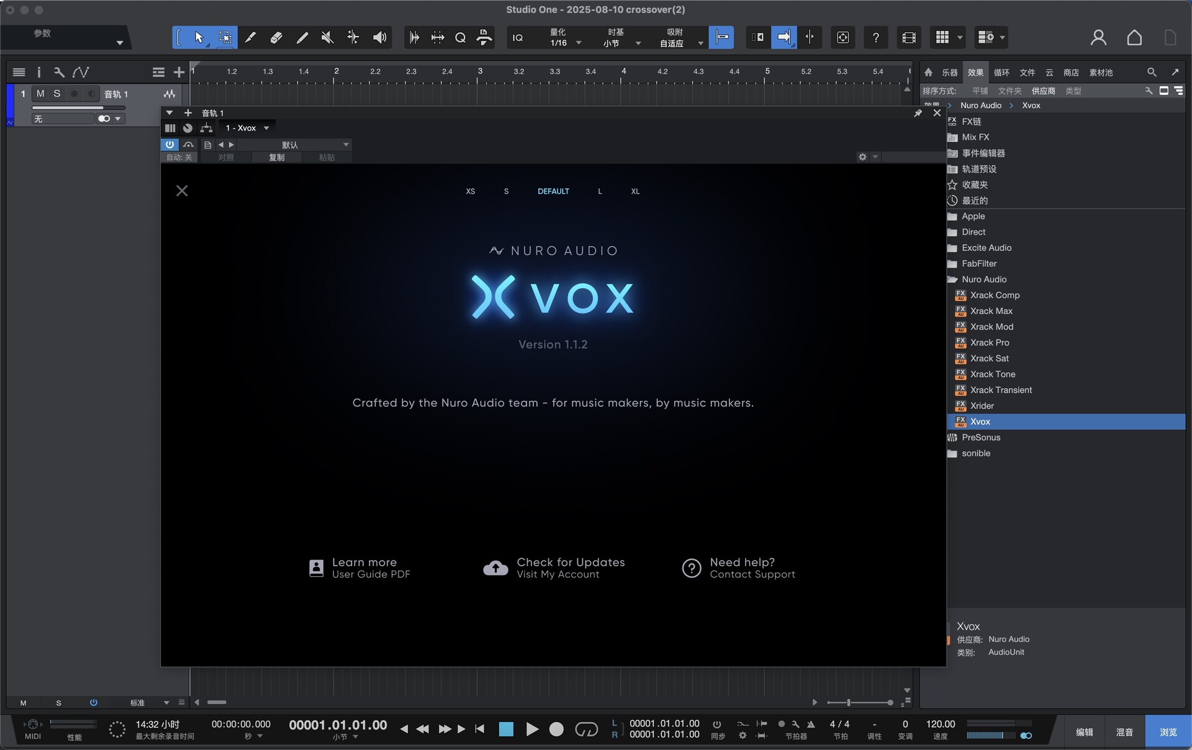Open plugin window settings gear
Viewport: 1192px width, 750px height.
click(x=862, y=157)
